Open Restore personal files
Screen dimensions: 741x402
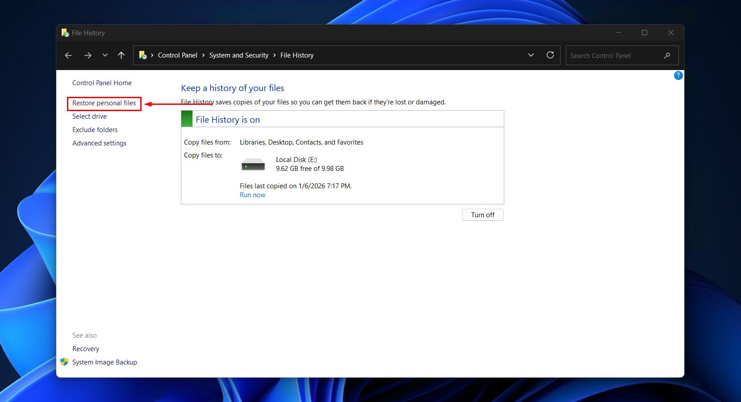[104, 103]
